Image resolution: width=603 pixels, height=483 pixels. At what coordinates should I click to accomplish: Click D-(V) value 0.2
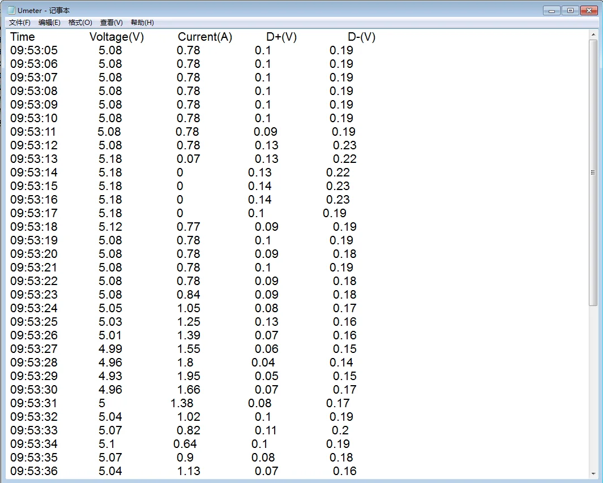(x=340, y=430)
